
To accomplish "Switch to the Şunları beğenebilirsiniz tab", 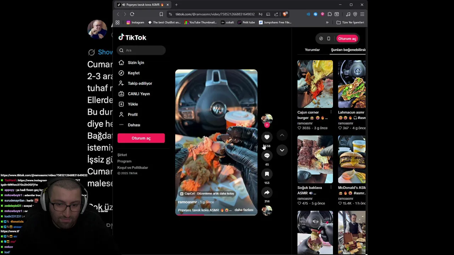I will point(348,50).
